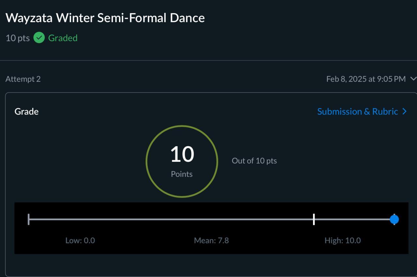Open the Submission & Rubric link
Screen dimensions: 417x277
357,112
